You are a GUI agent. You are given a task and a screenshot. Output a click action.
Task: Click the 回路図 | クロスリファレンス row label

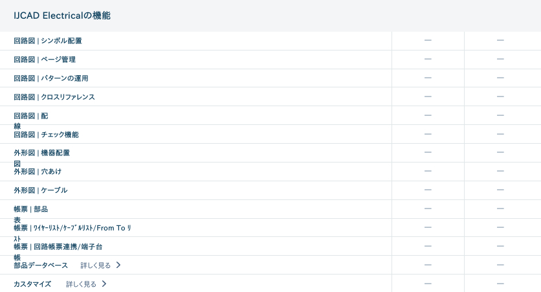tap(54, 97)
